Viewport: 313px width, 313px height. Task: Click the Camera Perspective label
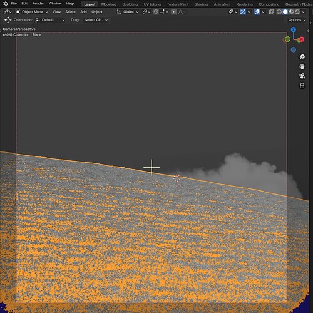pyautogui.click(x=19, y=29)
